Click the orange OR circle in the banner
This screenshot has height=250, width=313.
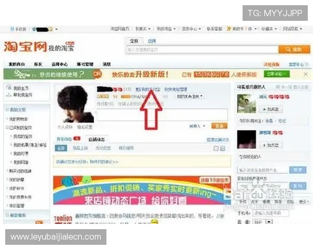coord(98,74)
